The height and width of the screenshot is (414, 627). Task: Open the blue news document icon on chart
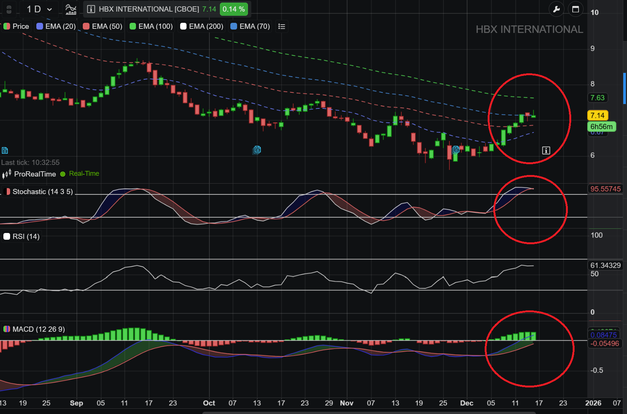tap(257, 150)
